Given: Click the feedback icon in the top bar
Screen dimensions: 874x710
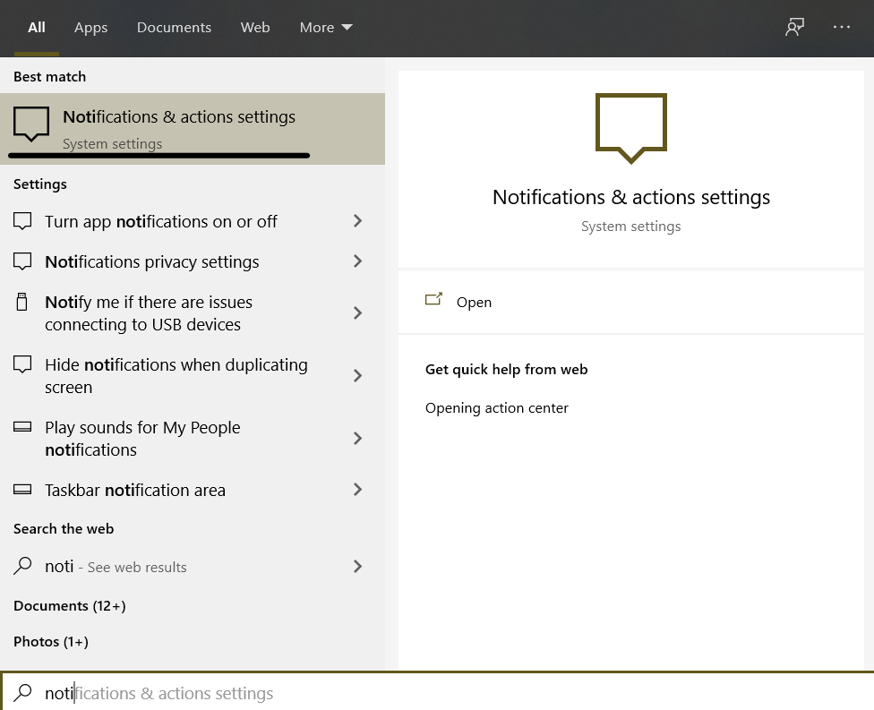Looking at the screenshot, I should 794,28.
